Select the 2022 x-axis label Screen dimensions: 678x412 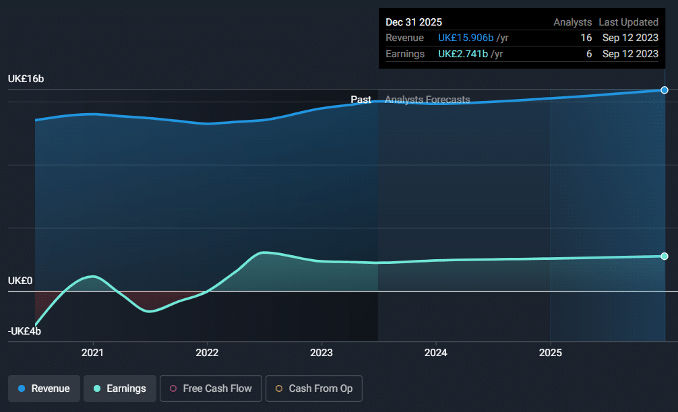point(207,353)
